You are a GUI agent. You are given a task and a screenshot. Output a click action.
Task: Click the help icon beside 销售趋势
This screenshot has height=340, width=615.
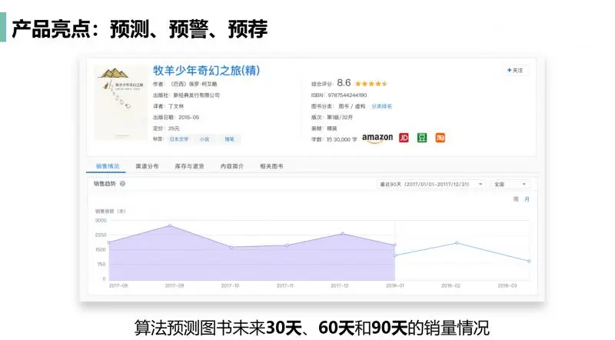(x=122, y=184)
